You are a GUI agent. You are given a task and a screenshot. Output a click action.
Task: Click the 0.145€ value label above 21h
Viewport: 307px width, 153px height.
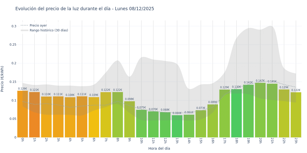pyautogui.click(x=272, y=82)
